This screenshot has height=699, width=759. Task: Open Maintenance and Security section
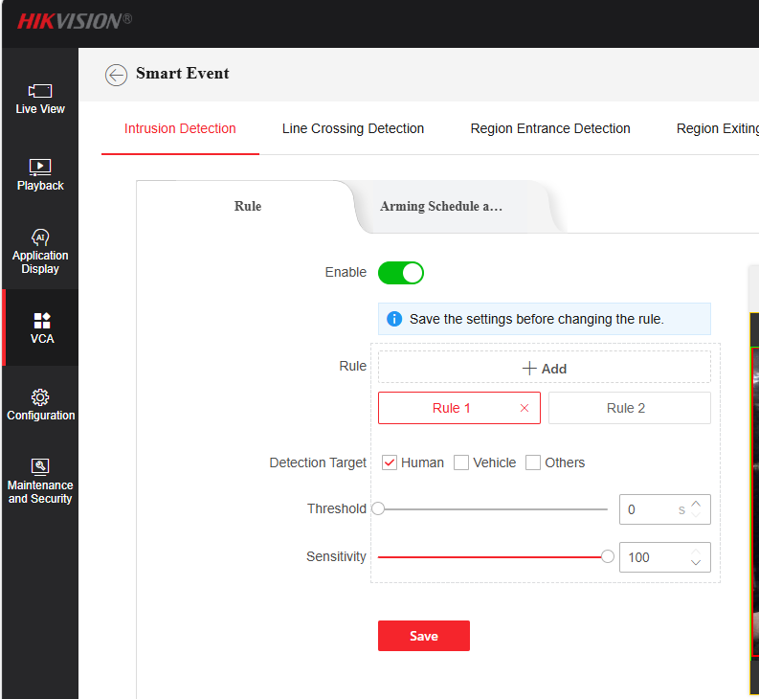(x=40, y=481)
